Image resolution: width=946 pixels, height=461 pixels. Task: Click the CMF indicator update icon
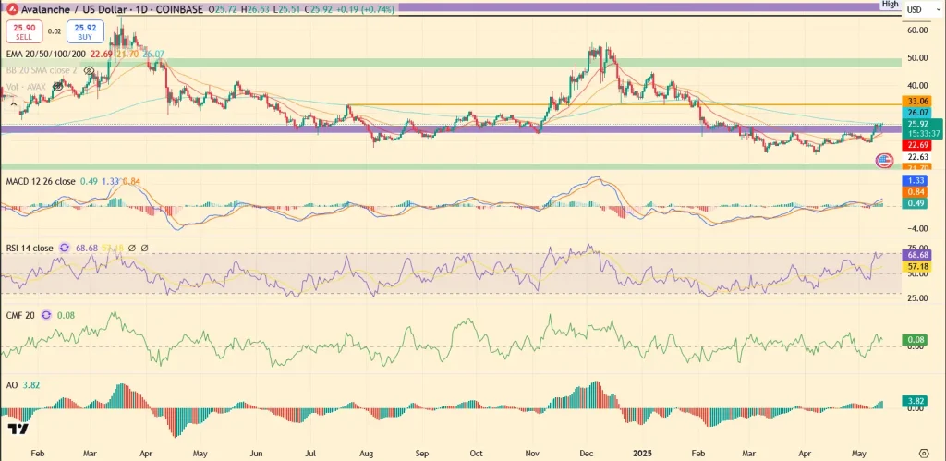coord(46,315)
